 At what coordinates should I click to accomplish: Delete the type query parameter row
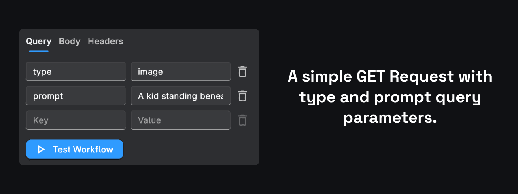coord(242,72)
